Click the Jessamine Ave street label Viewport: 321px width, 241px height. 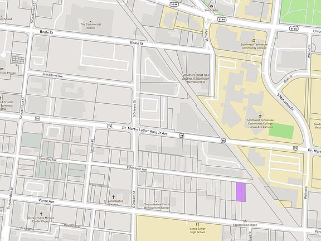coord(52,75)
